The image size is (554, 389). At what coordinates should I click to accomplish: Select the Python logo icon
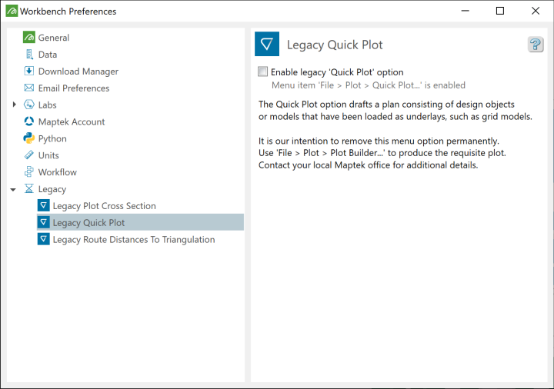click(29, 138)
